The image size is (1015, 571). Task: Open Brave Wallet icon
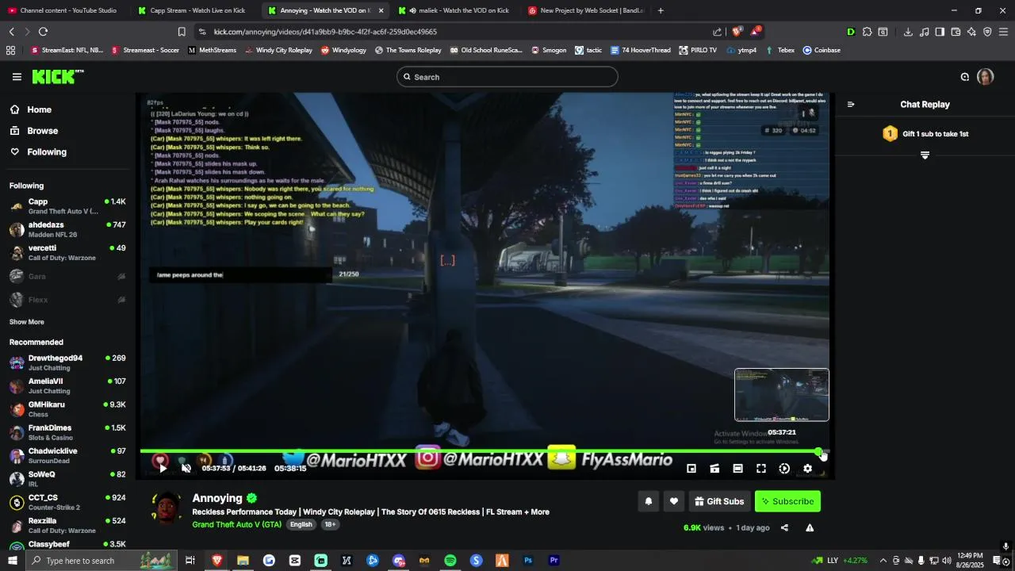click(x=956, y=32)
